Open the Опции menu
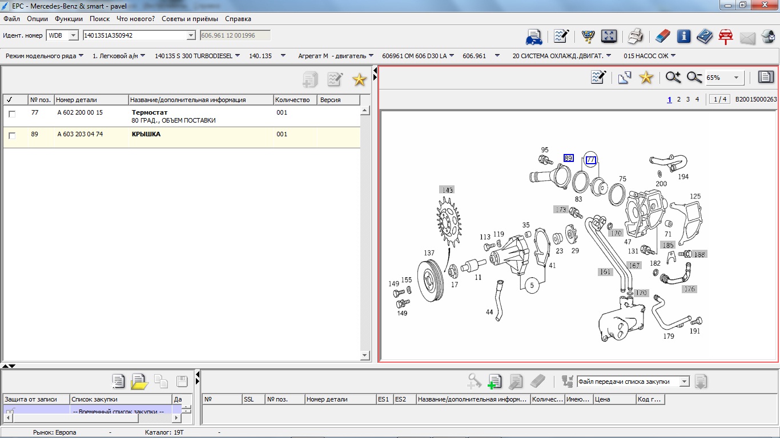780x438 pixels. tap(37, 19)
